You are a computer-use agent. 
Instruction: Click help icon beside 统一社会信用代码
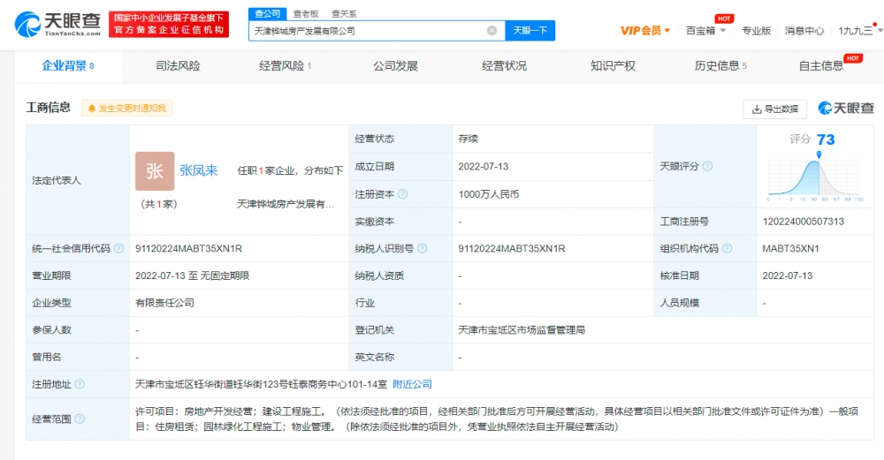pyautogui.click(x=118, y=249)
